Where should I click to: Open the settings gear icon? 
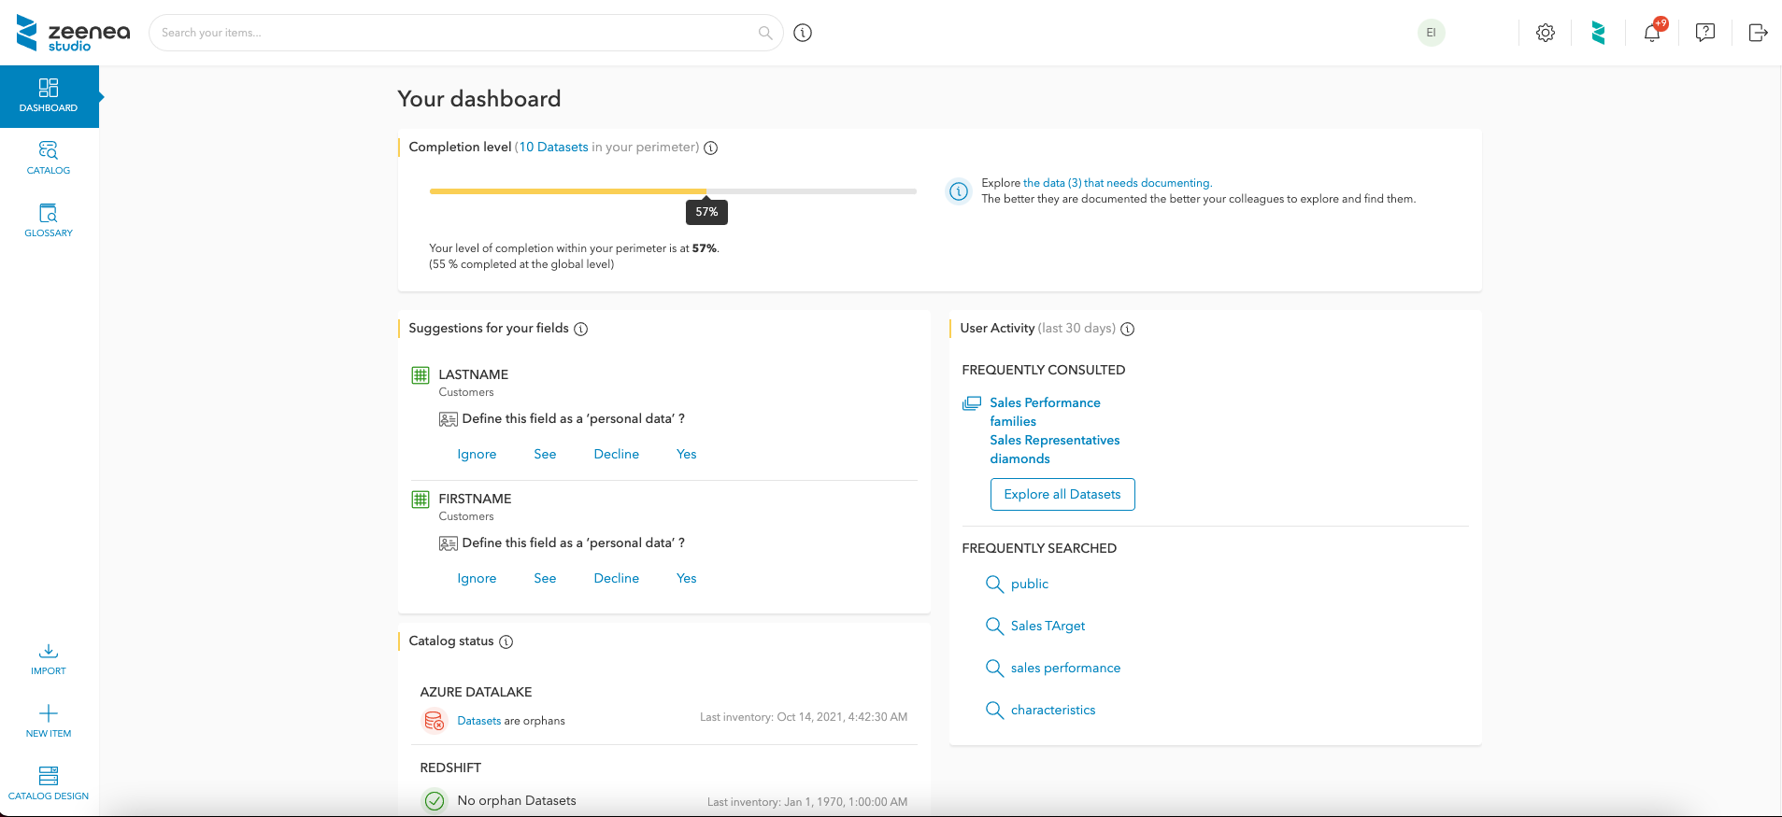[x=1546, y=33]
